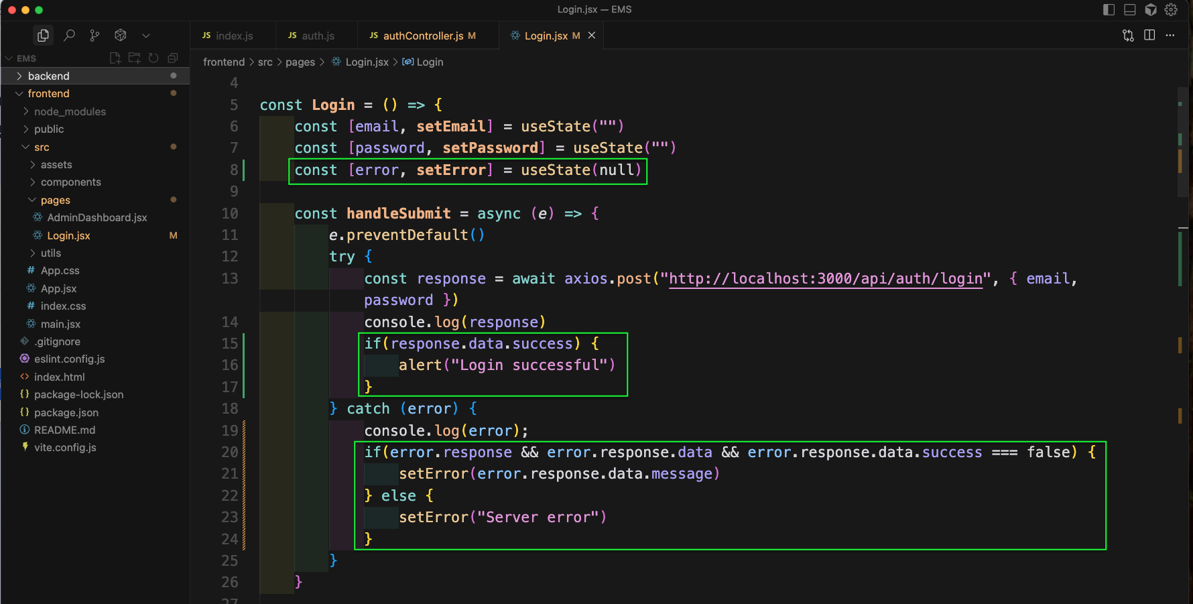Open changes compare icon in editor toolbar

[x=1128, y=36]
